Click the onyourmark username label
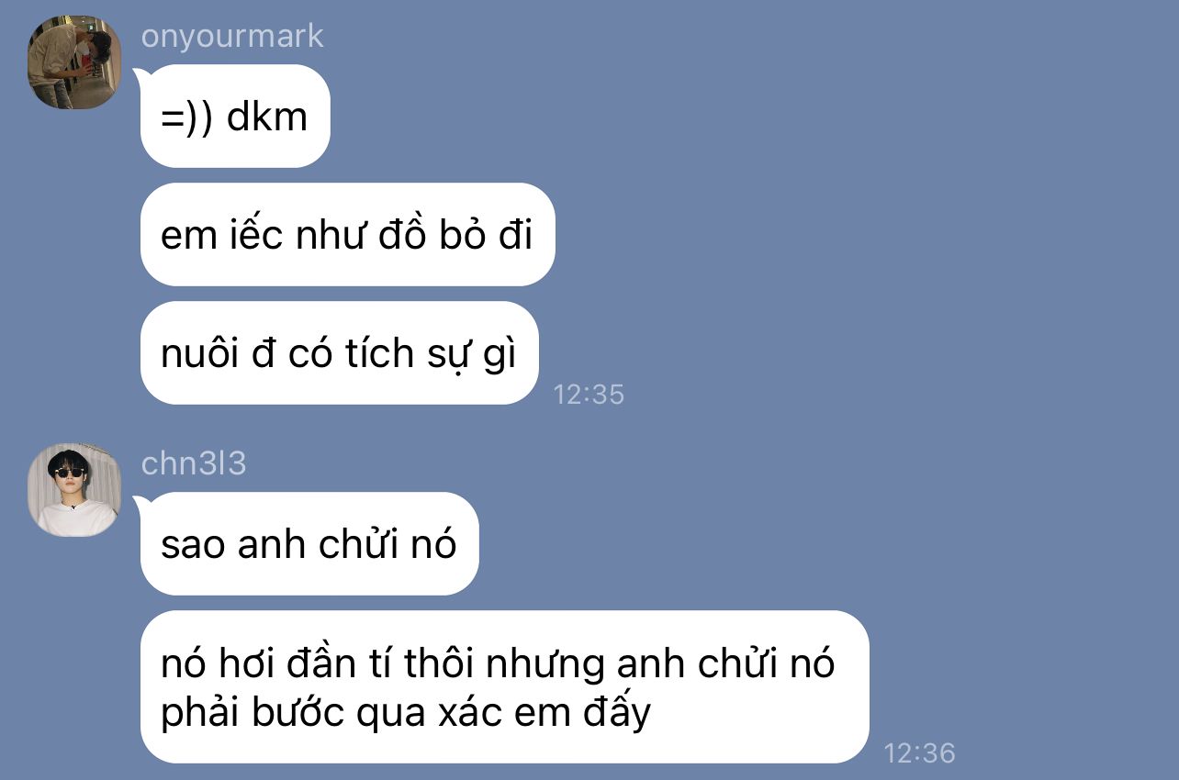 click(x=232, y=36)
